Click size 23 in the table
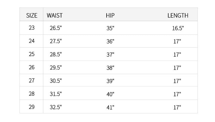 pos(32,28)
